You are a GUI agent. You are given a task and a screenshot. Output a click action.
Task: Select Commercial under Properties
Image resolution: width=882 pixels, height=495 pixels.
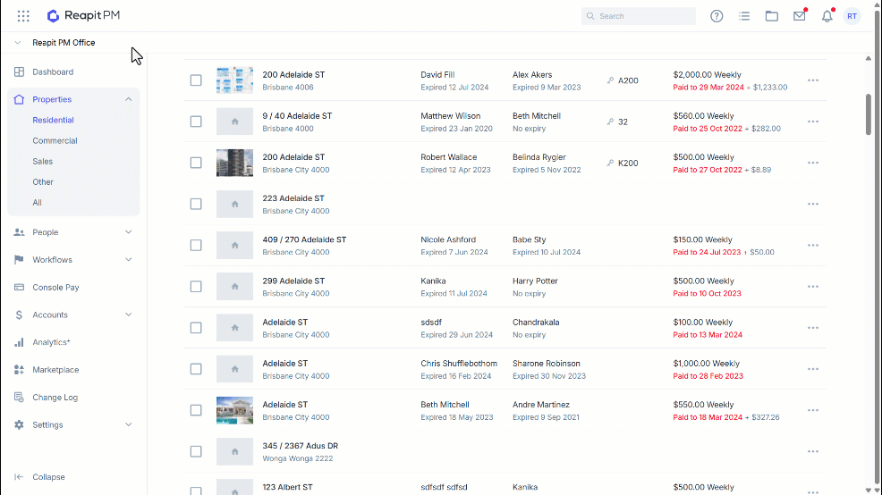point(55,140)
